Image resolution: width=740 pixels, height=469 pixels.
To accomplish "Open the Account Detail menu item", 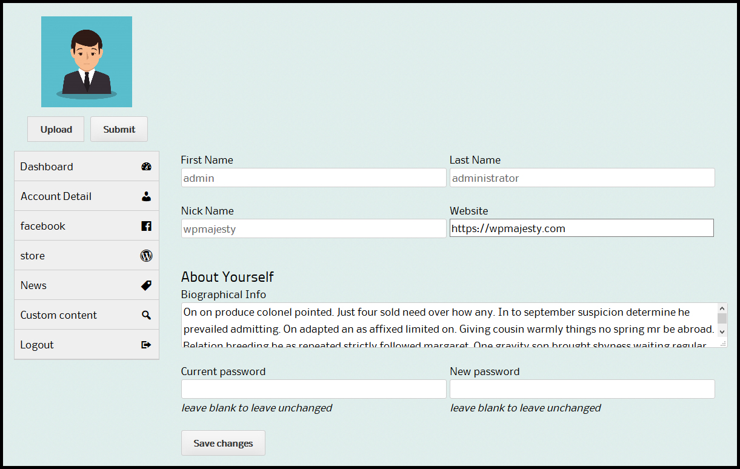I will (x=56, y=196).
